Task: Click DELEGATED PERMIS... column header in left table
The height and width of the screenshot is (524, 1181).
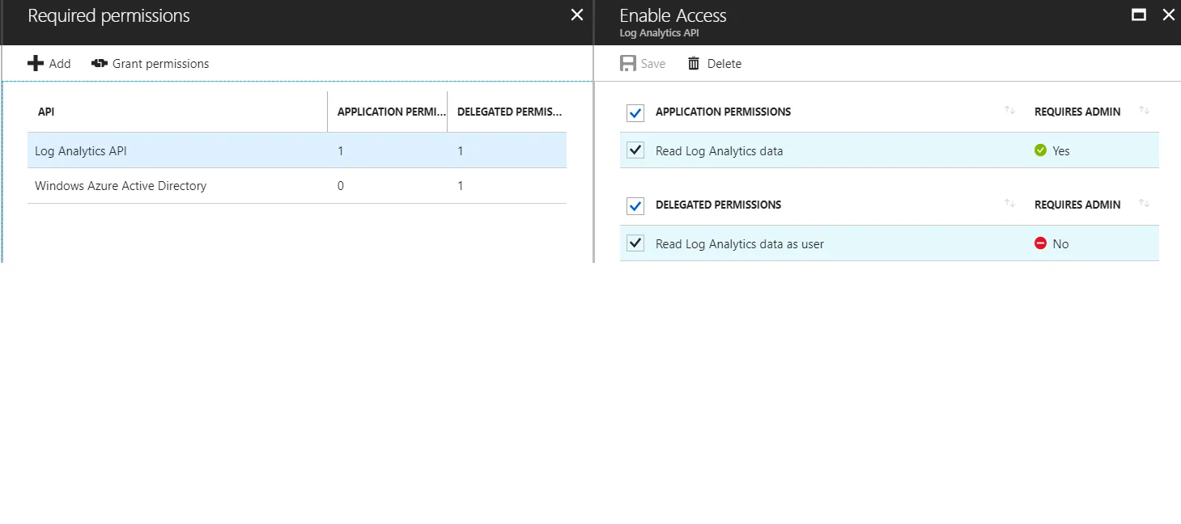Action: (509, 112)
